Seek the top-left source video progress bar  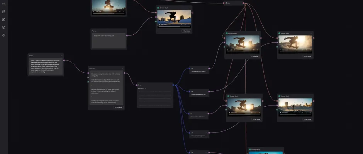(109, 13)
